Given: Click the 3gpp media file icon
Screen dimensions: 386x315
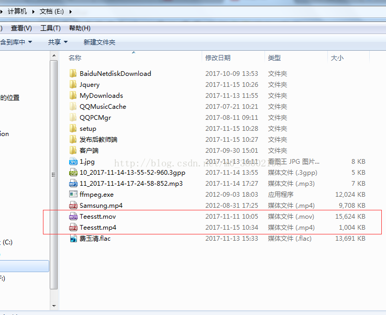Looking at the screenshot, I should (x=73, y=173).
